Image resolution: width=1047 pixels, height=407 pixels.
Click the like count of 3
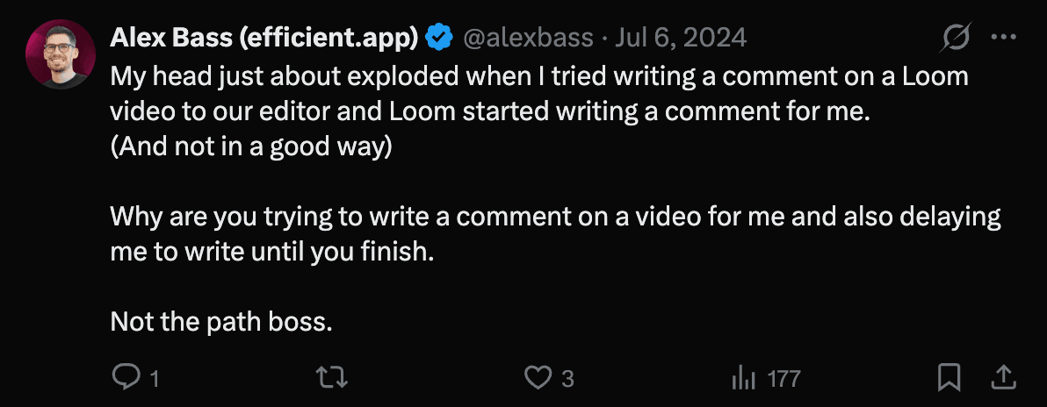tap(567, 379)
